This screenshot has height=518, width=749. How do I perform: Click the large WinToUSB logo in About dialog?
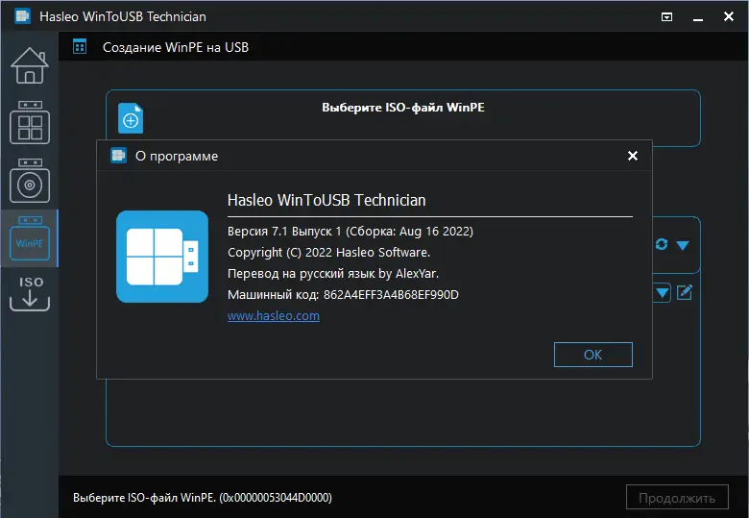162,257
